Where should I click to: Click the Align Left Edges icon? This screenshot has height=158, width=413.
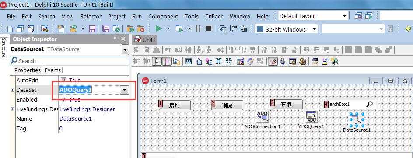pos(136,49)
